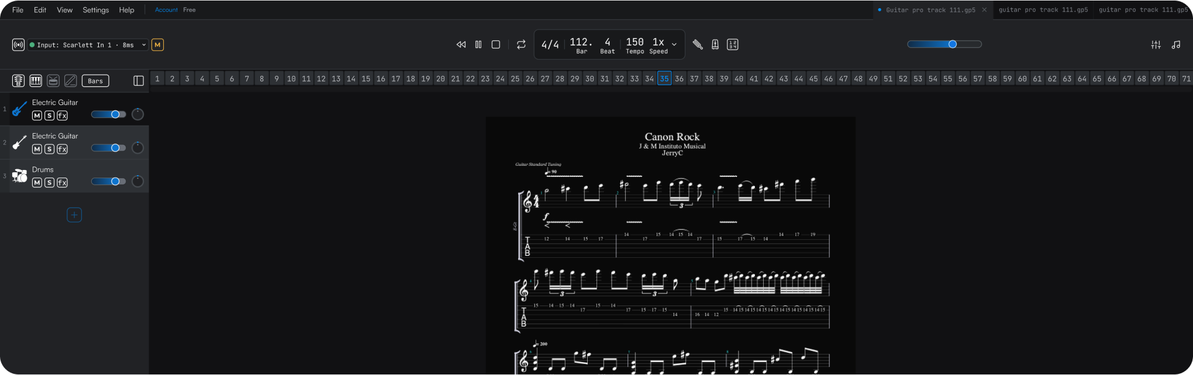The width and height of the screenshot is (1193, 375).
Task: Adjust the Drums volume slider
Action: (x=109, y=182)
